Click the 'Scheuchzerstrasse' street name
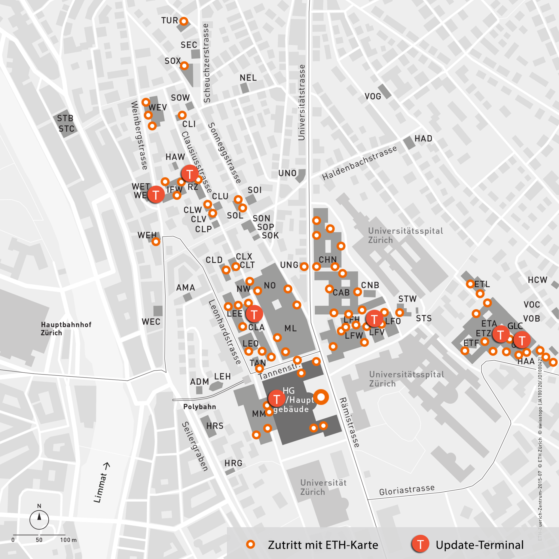Screen dimensions: 559x559 pyautogui.click(x=206, y=63)
